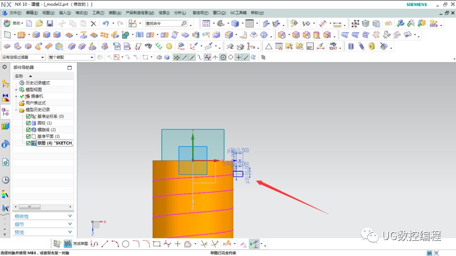Click the Line sketch tool
456x256 pixels.
[105, 244]
